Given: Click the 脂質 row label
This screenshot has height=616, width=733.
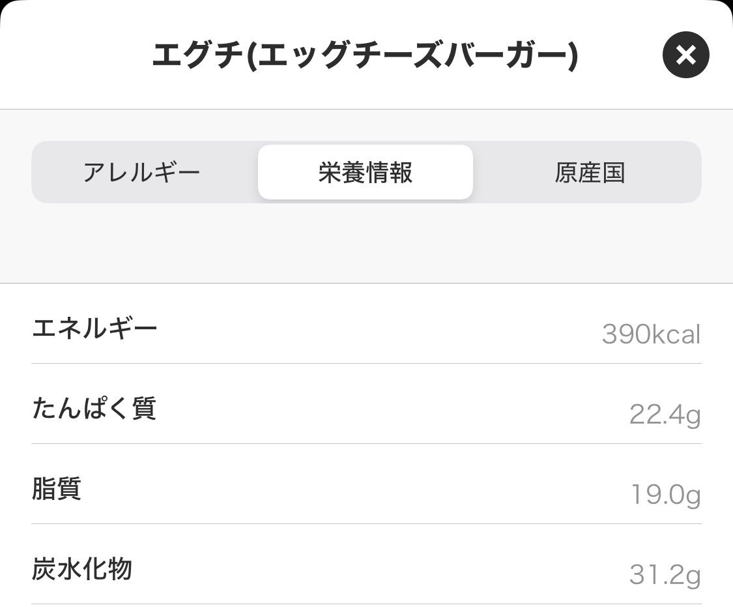Looking at the screenshot, I should pyautogui.click(x=57, y=488).
